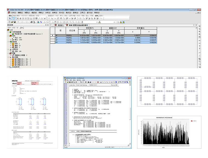This screenshot has height=158, width=208.
Task: Click the Print Preview icon in midas Gen toolbar
Action: pos(34,22)
